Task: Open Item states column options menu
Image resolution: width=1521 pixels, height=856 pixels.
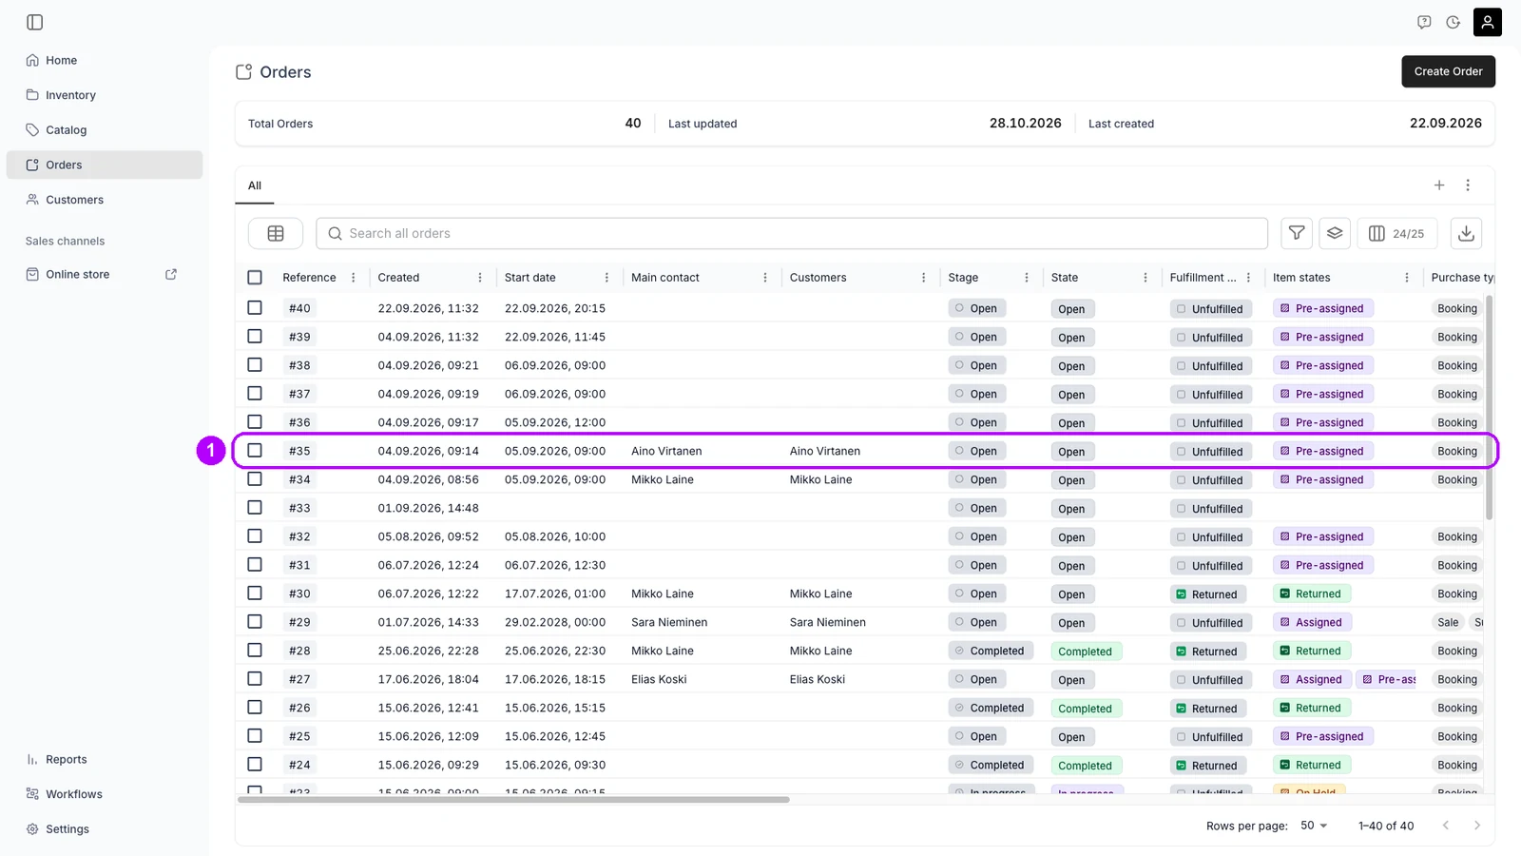Action: pyautogui.click(x=1407, y=278)
